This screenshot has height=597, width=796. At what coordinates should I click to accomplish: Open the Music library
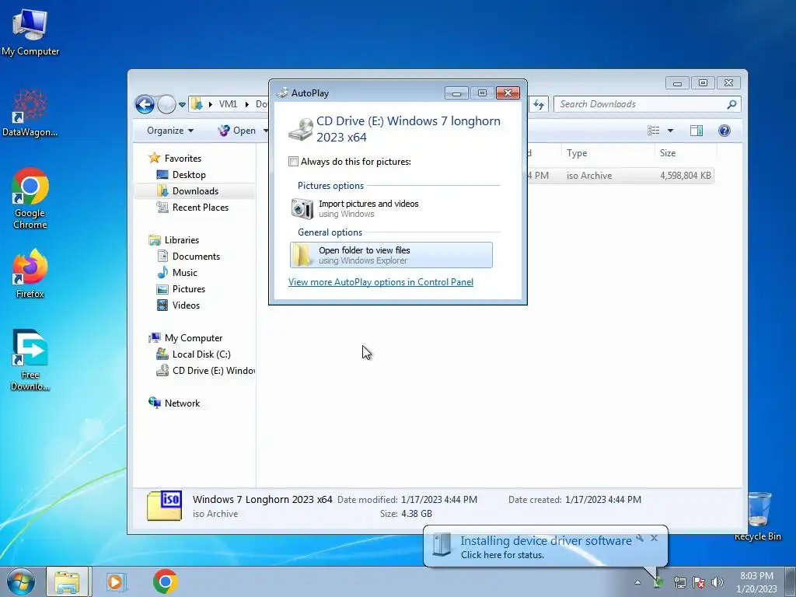click(x=177, y=273)
